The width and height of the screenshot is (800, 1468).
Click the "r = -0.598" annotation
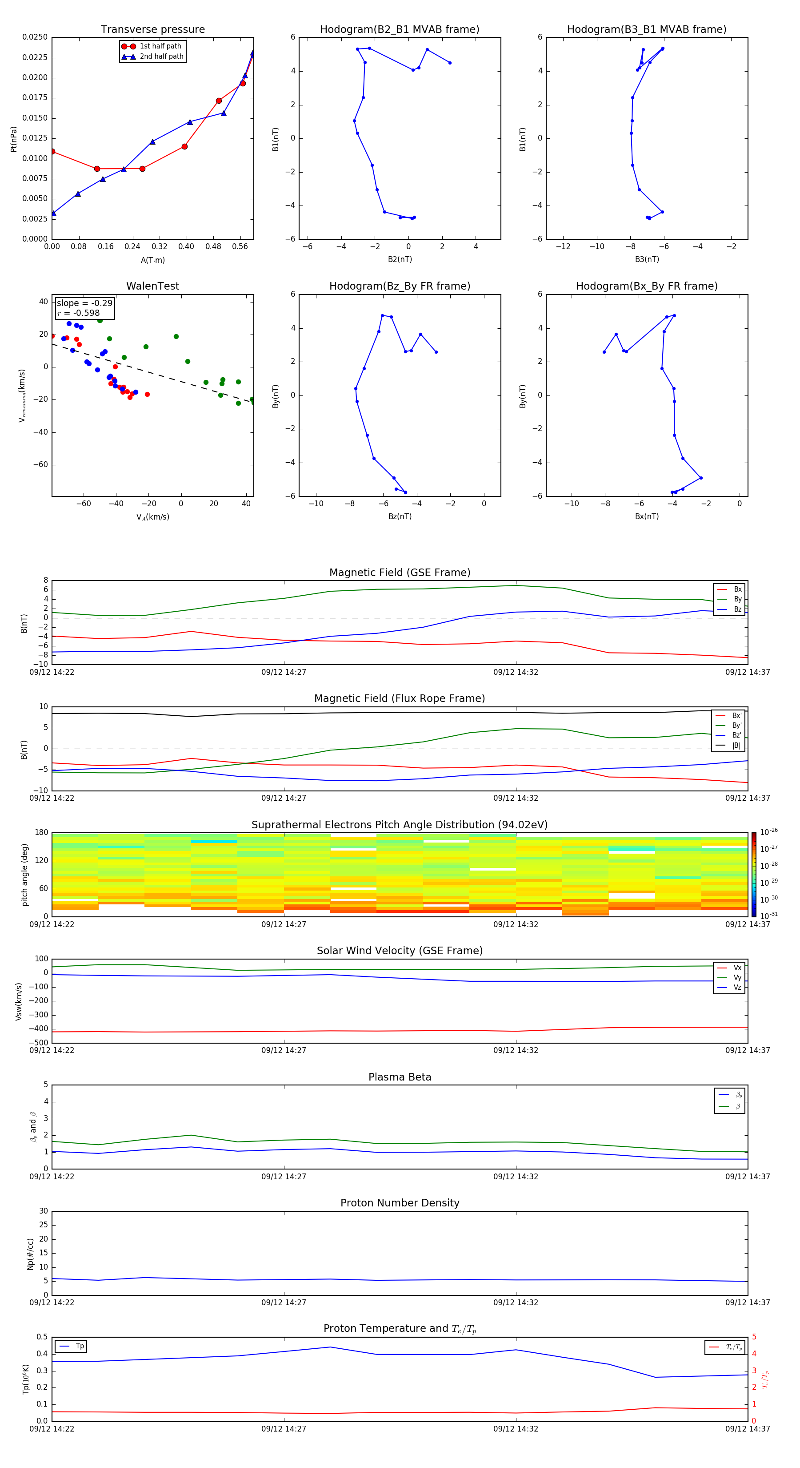79,313
